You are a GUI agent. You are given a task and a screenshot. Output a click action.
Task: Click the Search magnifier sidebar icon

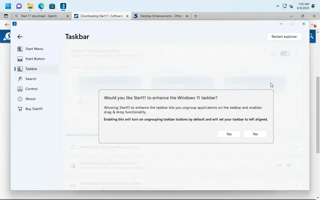(20, 79)
